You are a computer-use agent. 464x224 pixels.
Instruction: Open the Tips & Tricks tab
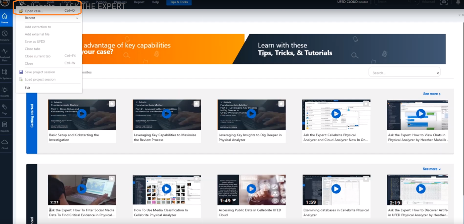[x=179, y=2]
